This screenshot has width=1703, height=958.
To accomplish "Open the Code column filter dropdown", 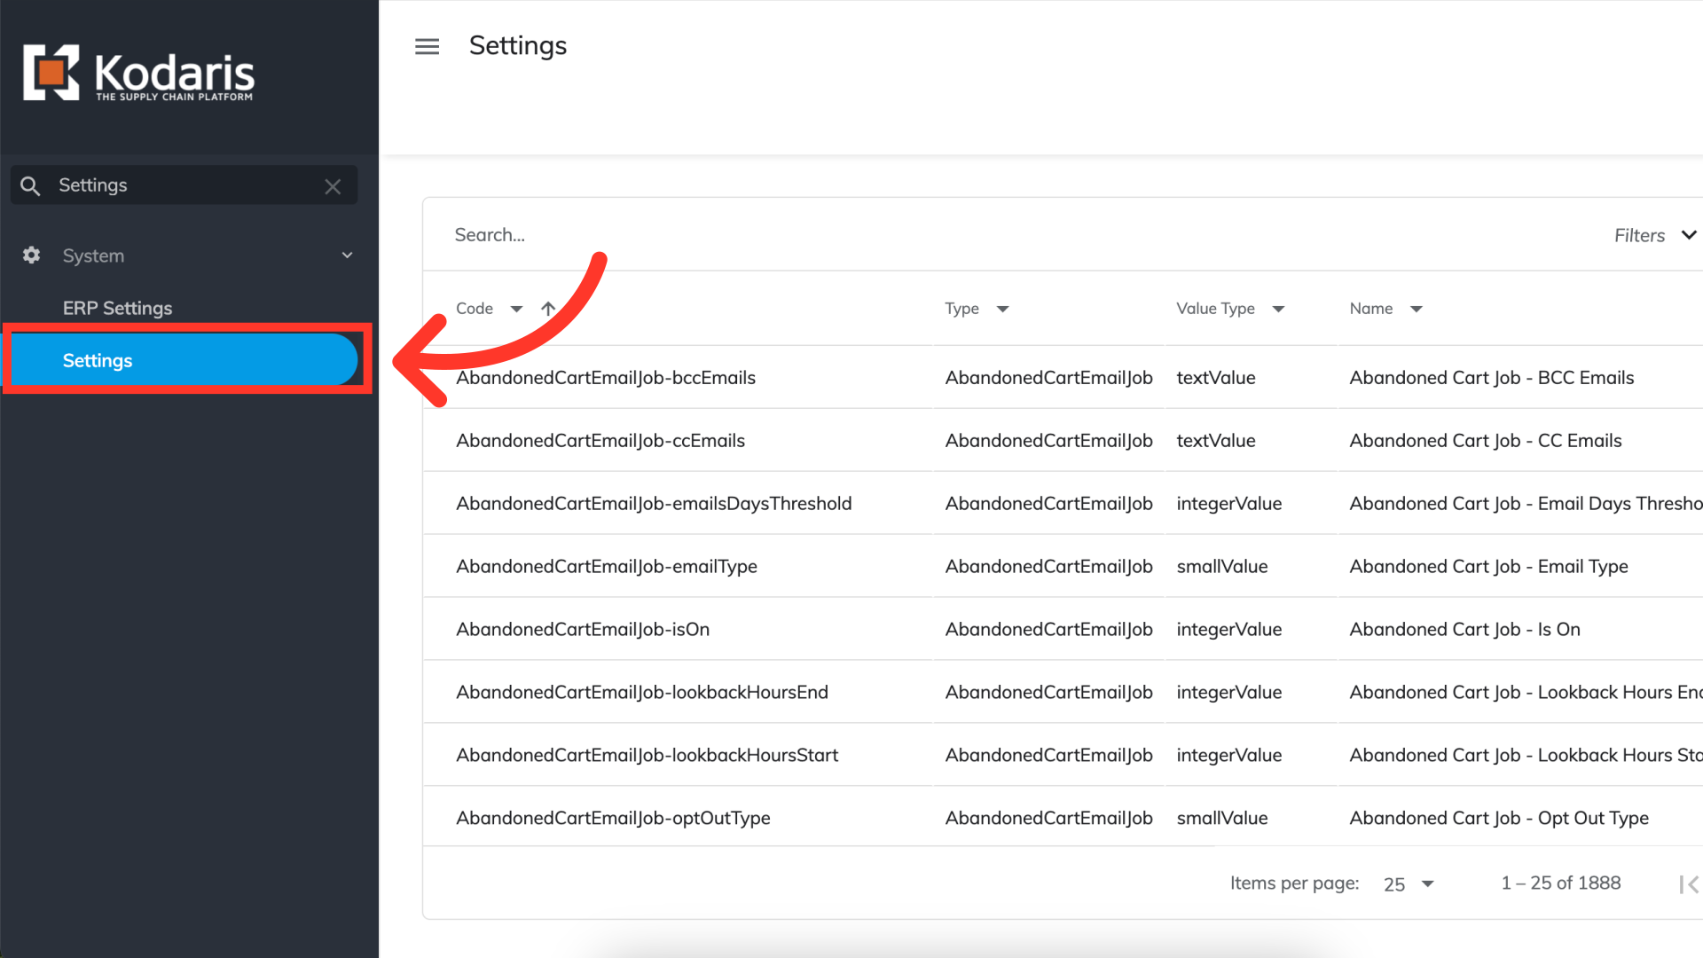I will [x=516, y=309].
